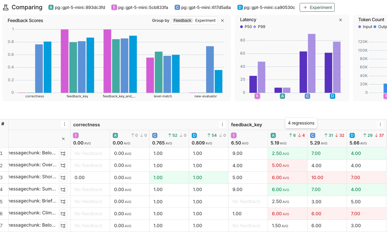387x232 pixels.
Task: Select the Feedback group-by option
Action: point(182,20)
